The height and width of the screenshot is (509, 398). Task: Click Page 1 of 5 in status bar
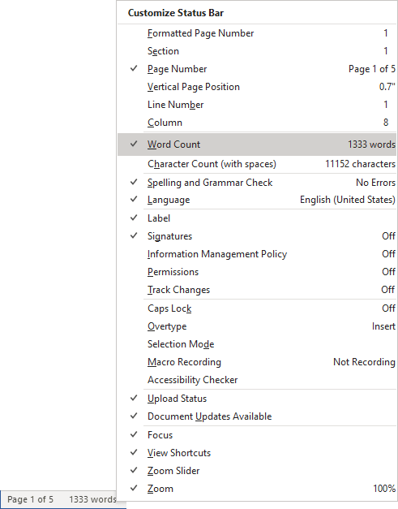[x=31, y=499]
